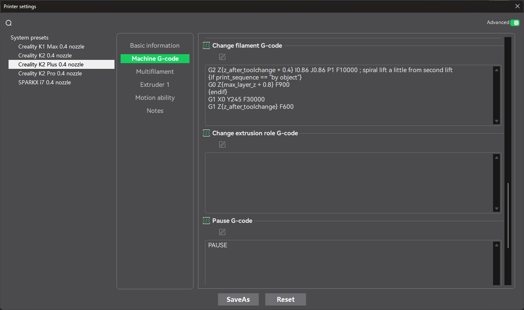
Task: Click the search magnifier icon
Action: 9,23
